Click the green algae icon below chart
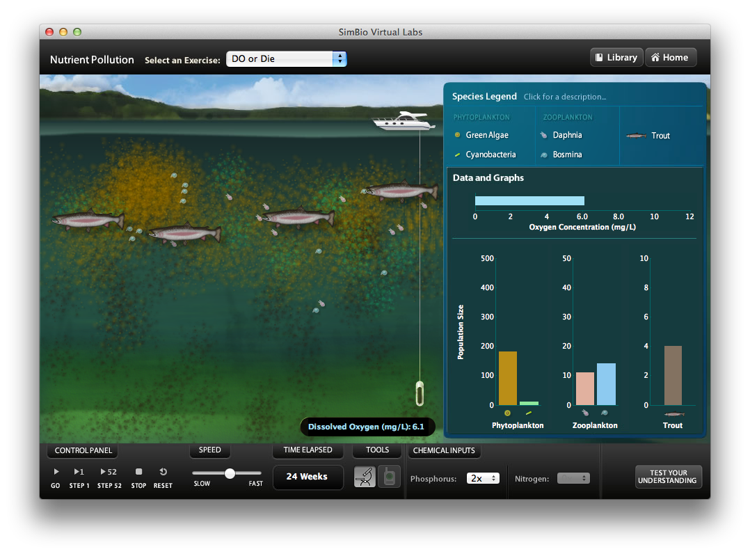The height and width of the screenshot is (554, 750). [507, 413]
